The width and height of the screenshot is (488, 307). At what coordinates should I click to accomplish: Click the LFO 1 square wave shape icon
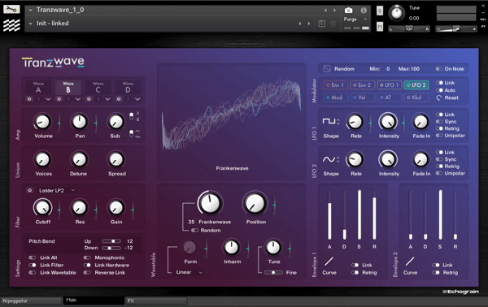pyautogui.click(x=329, y=121)
